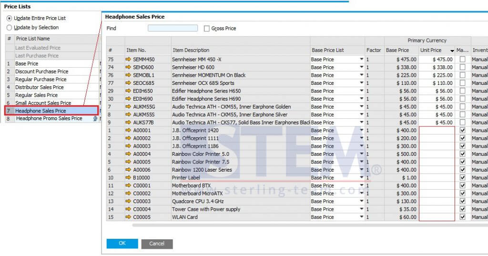Untick Manual checkbox for Rainbow Color Printer 5.0
This screenshot has height=256, width=488.
point(462,154)
